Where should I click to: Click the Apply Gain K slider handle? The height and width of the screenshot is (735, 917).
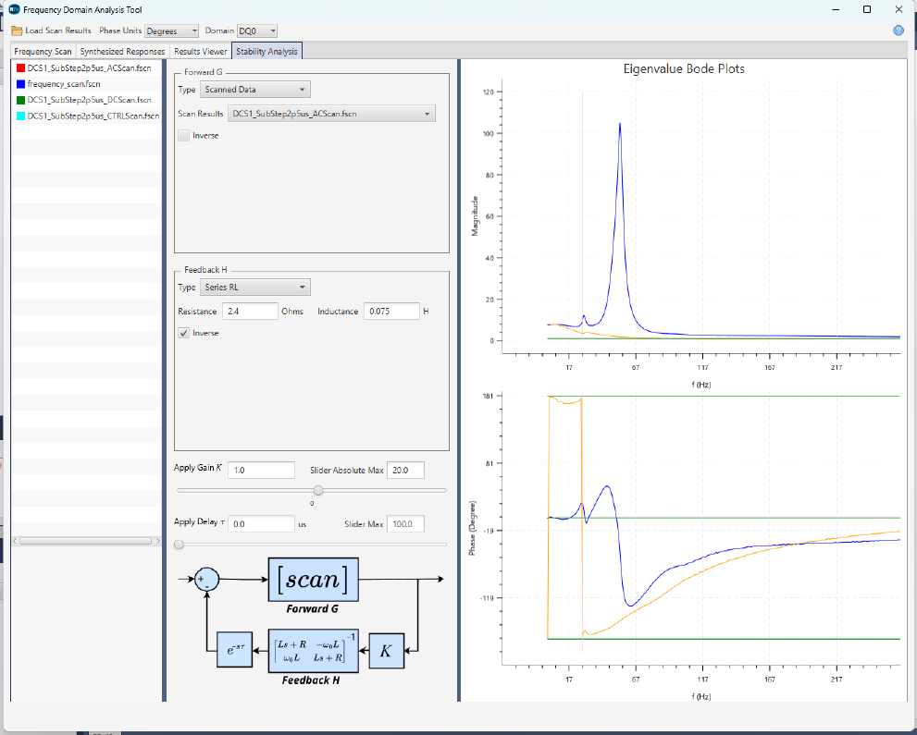pyautogui.click(x=318, y=490)
